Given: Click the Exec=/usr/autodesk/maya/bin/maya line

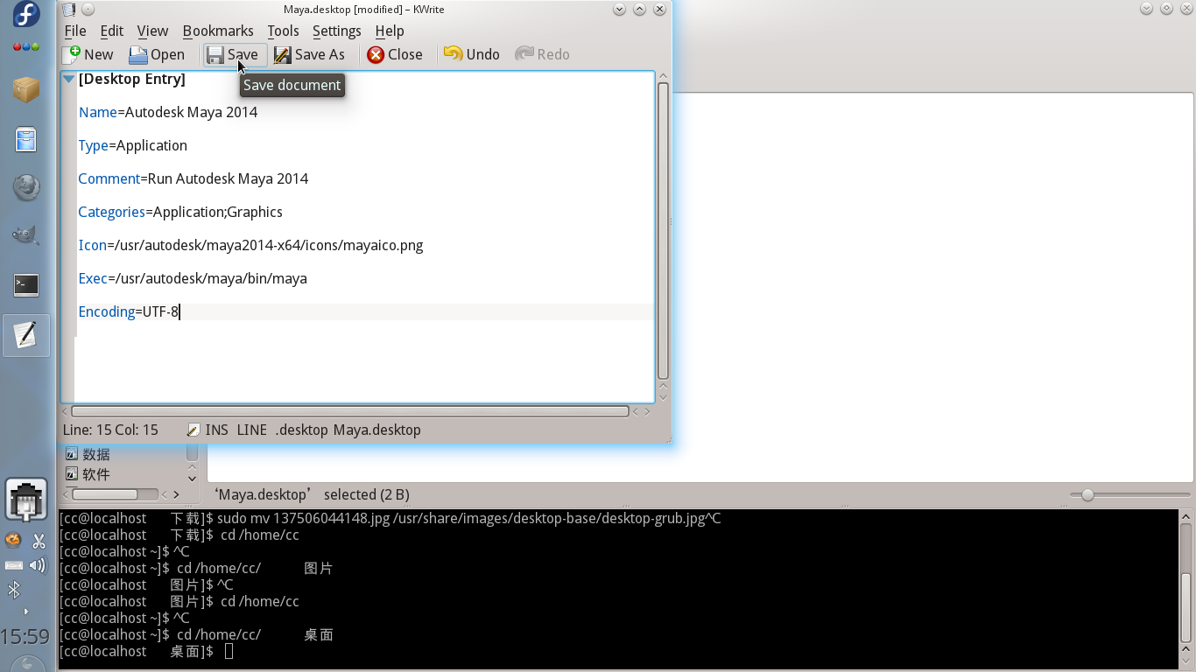Looking at the screenshot, I should [193, 278].
